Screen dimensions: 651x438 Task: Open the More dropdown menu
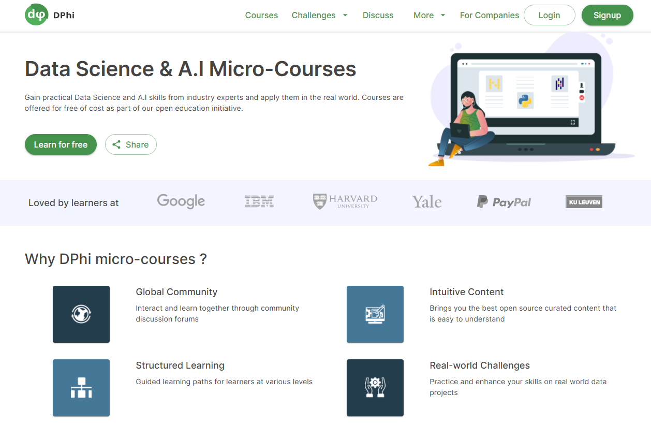point(428,15)
